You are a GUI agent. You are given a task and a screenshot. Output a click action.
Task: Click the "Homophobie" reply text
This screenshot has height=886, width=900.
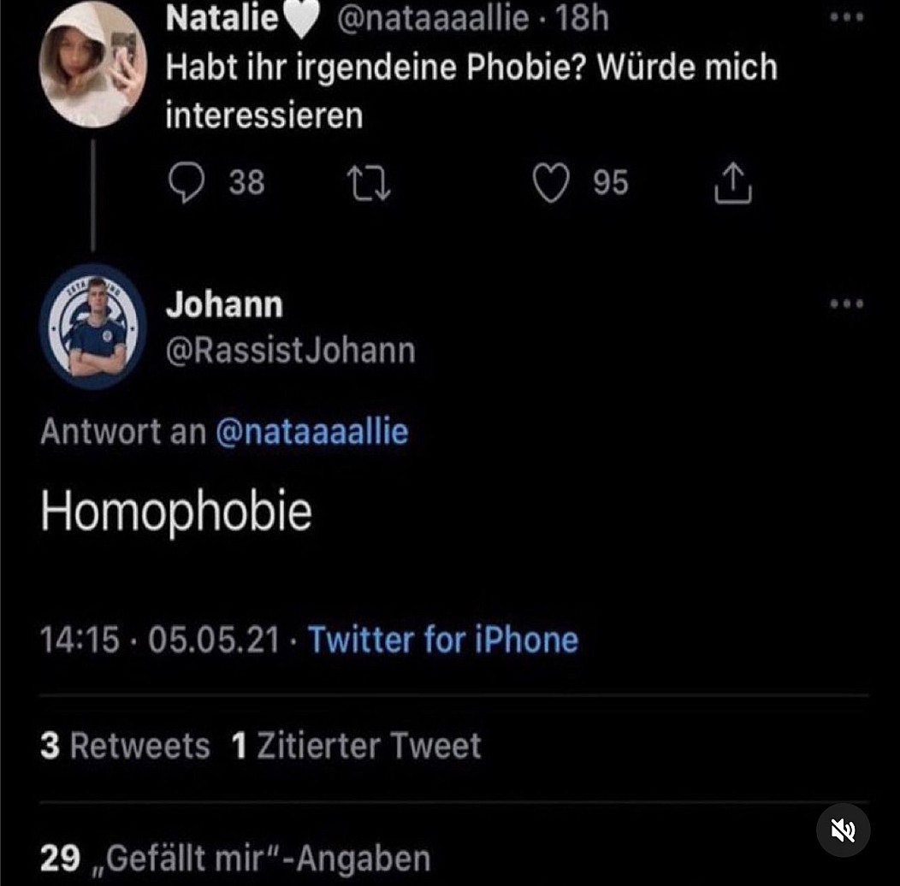pos(176,511)
